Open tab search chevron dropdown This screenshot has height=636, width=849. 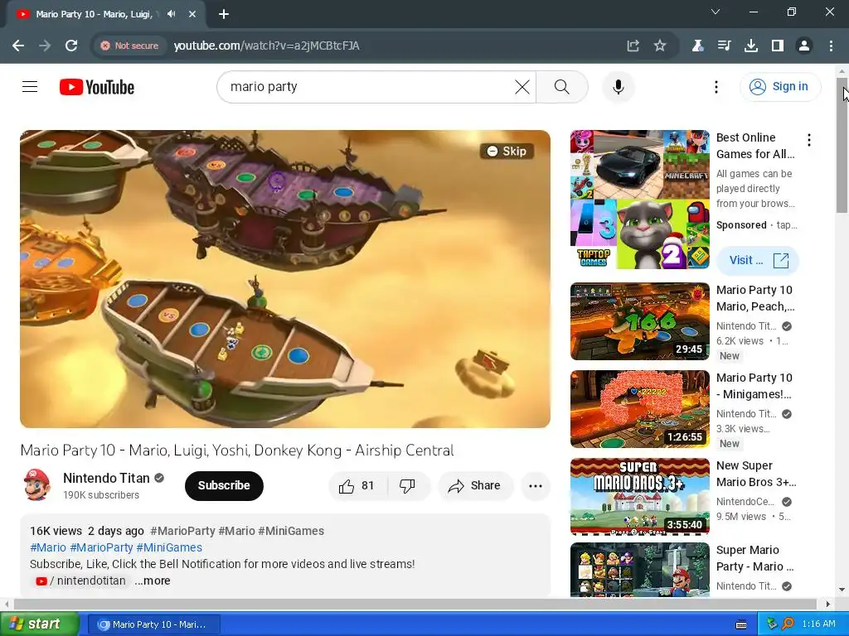[x=716, y=12]
